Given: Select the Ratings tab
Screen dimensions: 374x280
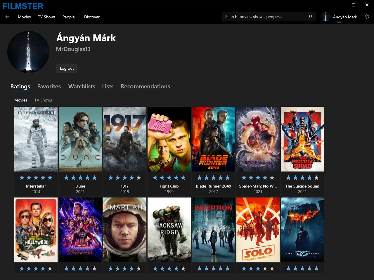Looking at the screenshot, I should click(20, 86).
